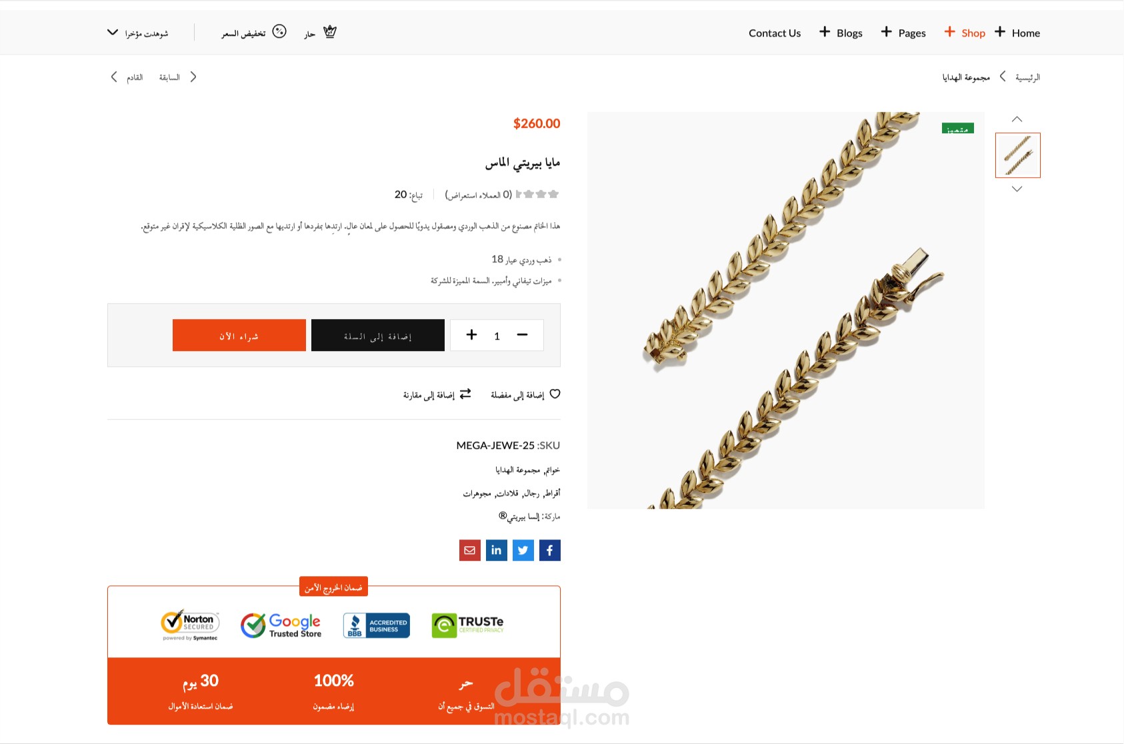Show next thumbnail with down chevron

point(1017,189)
